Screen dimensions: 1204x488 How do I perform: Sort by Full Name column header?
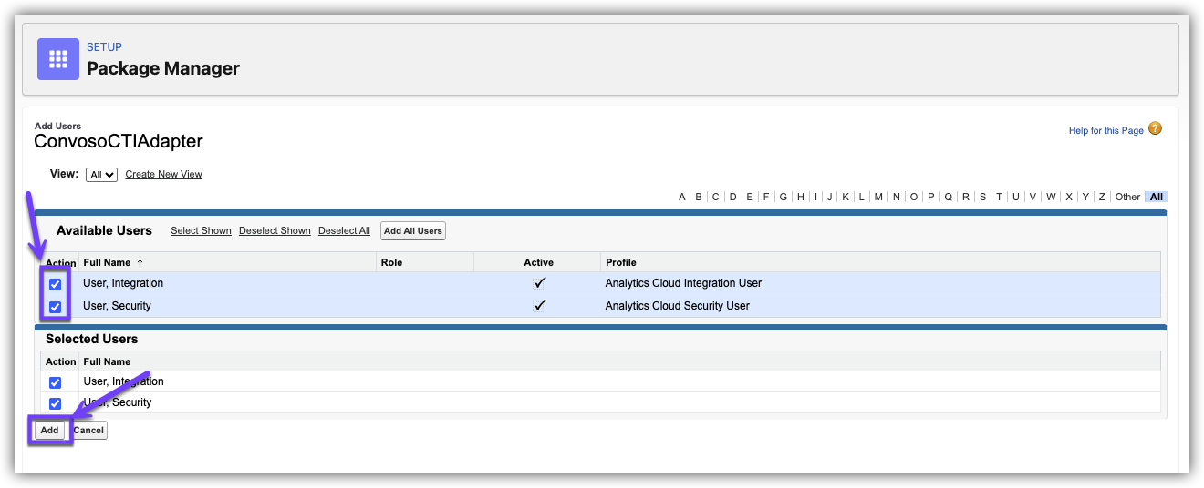[107, 262]
